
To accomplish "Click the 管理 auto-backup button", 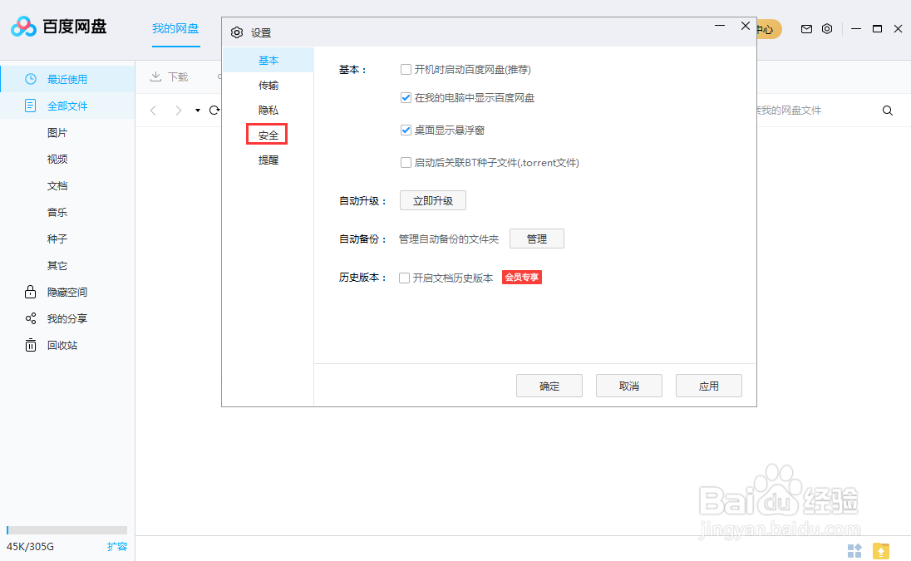I will [x=537, y=239].
